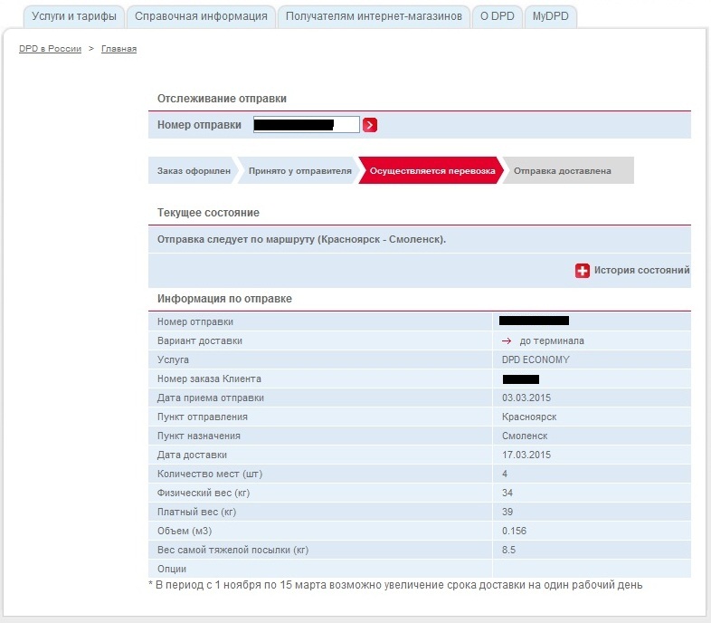Follow the Главная breadcrumb link
711x623 pixels.
tap(118, 49)
